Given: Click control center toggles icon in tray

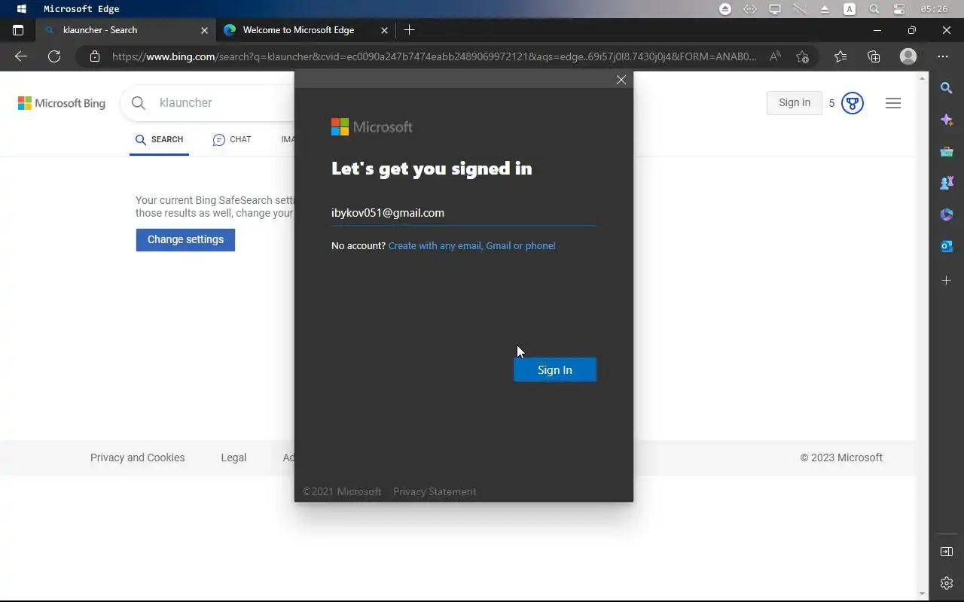Looking at the screenshot, I should (x=898, y=9).
